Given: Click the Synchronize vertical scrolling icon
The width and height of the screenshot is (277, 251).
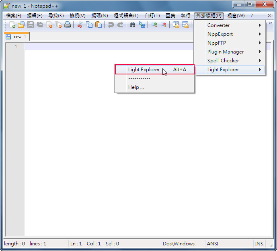Looking at the screenshot, I should tap(176, 25).
